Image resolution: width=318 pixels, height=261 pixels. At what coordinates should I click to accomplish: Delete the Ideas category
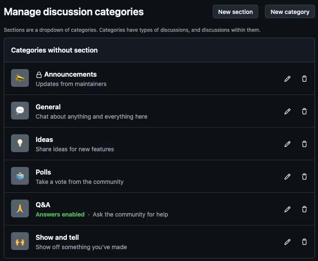(304, 144)
